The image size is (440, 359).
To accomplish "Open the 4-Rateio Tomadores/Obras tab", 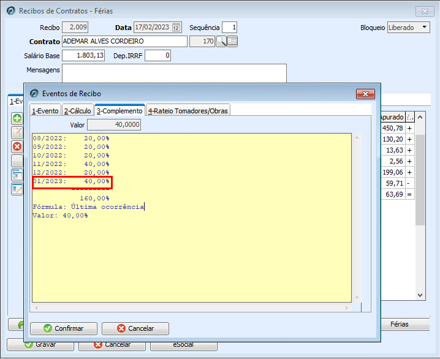I will click(188, 111).
